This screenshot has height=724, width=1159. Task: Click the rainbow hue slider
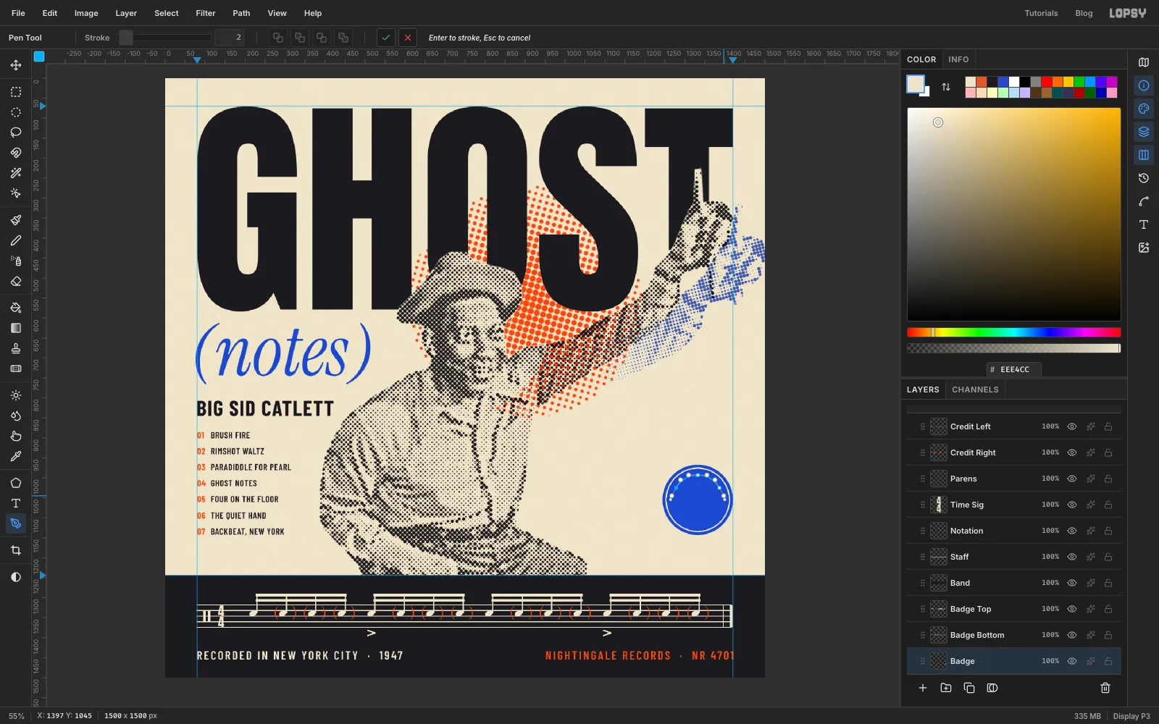click(x=1014, y=332)
